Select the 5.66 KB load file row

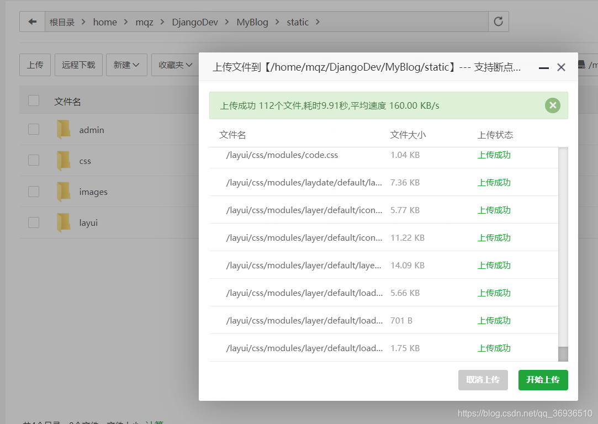(384, 293)
